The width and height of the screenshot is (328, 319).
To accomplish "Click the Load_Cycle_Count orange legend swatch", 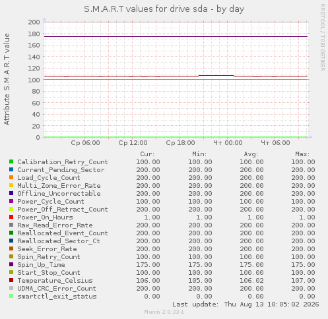I will point(11,177).
